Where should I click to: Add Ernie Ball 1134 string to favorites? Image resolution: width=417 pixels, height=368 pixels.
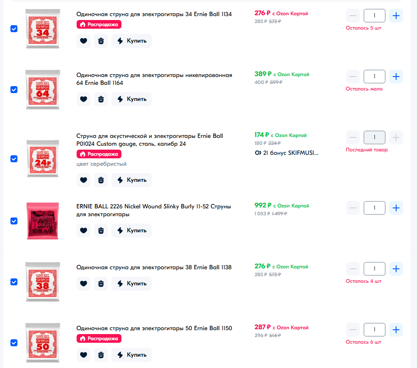point(84,41)
